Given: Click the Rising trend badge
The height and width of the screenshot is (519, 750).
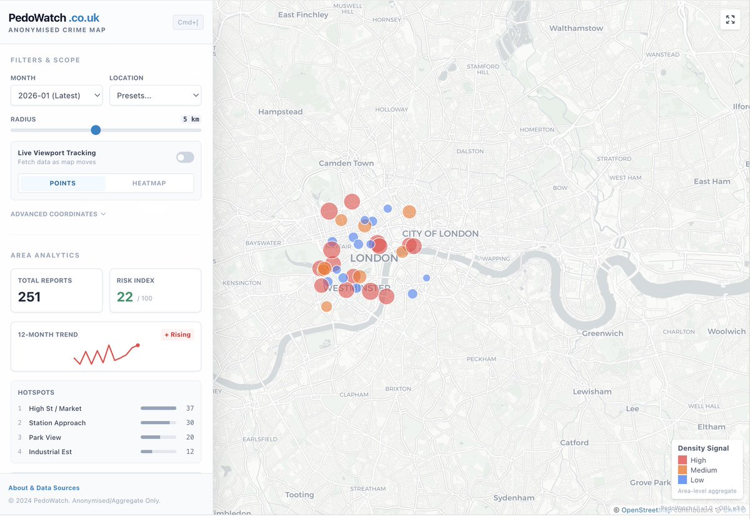Looking at the screenshot, I should pos(177,335).
